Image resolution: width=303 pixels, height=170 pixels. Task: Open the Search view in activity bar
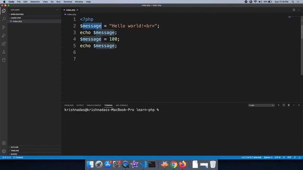coord(4,19)
